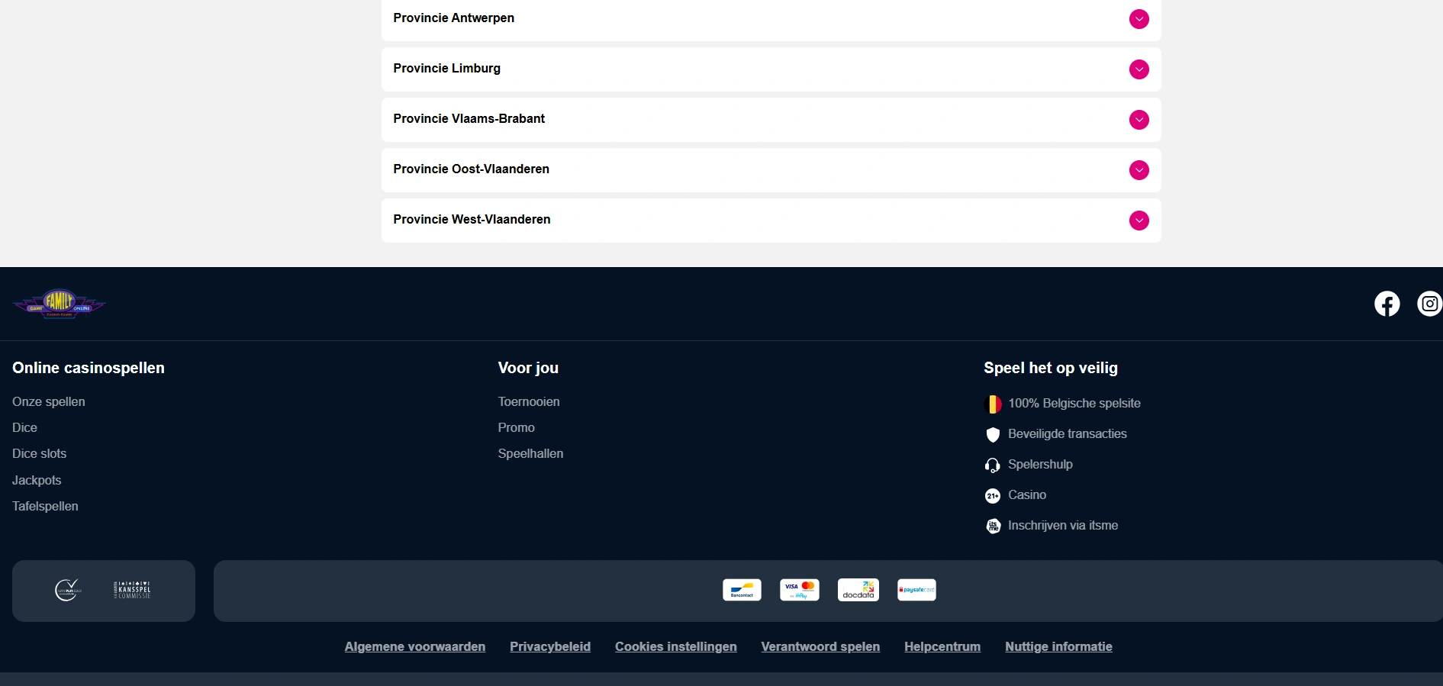Click the itsme icon
The height and width of the screenshot is (686, 1443).
993,526
